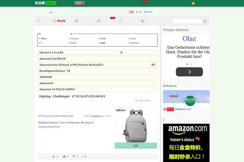Open the iherb navigation tab
Image resolution: width=244 pixels, height=162 pixels.
pyautogui.click(x=61, y=21)
